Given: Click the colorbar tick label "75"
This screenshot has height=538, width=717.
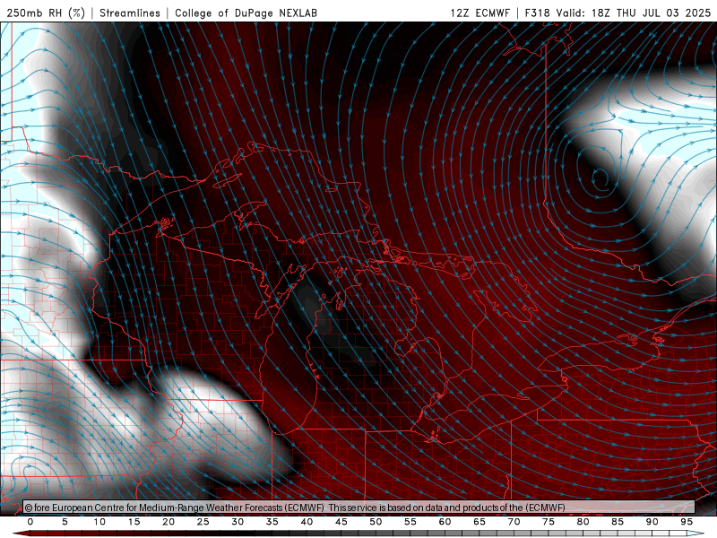Looking at the screenshot, I should coord(549,522).
